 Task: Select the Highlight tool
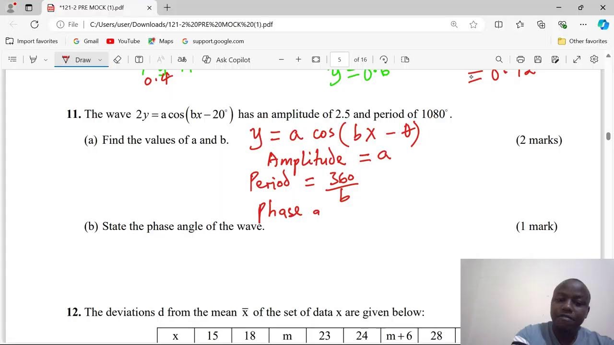pyautogui.click(x=33, y=59)
